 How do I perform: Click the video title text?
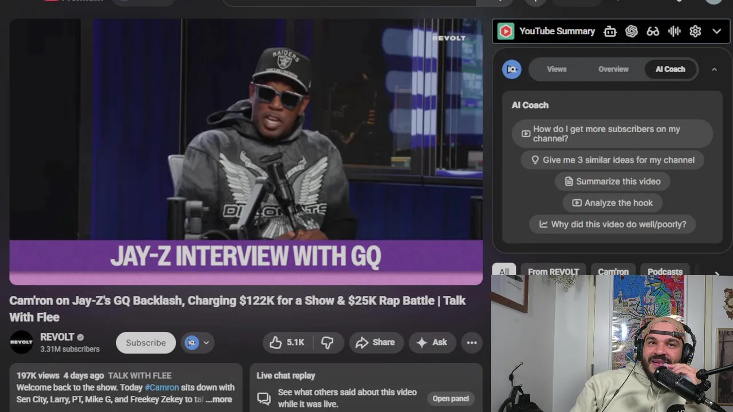[x=238, y=308]
